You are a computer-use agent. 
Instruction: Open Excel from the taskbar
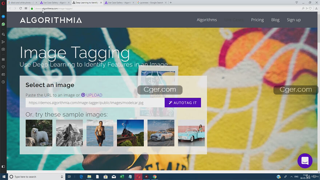[122, 177]
